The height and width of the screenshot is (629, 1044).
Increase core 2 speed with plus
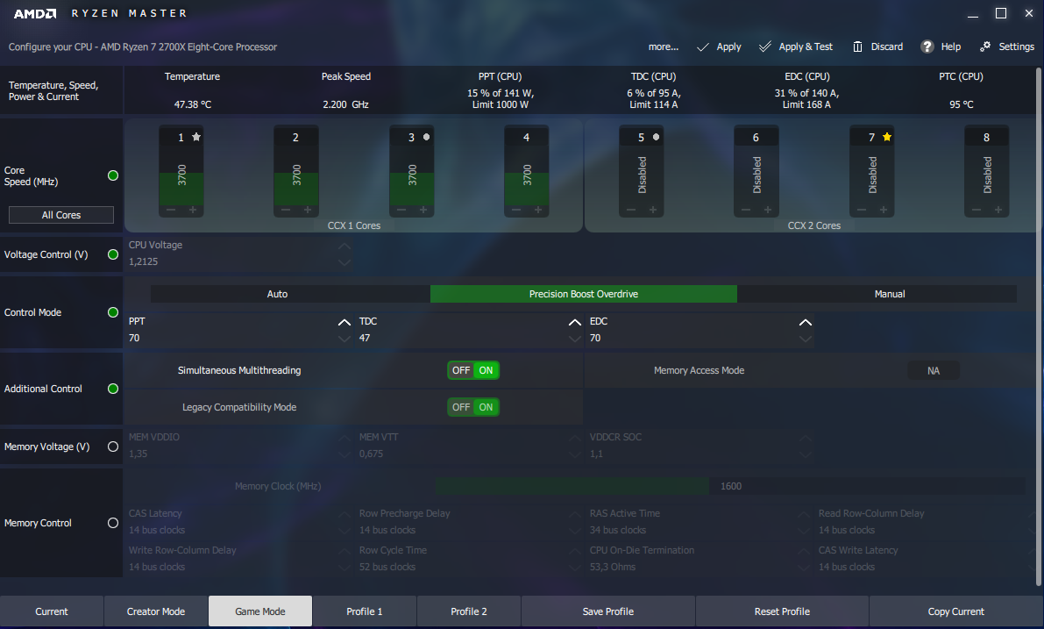coord(308,210)
